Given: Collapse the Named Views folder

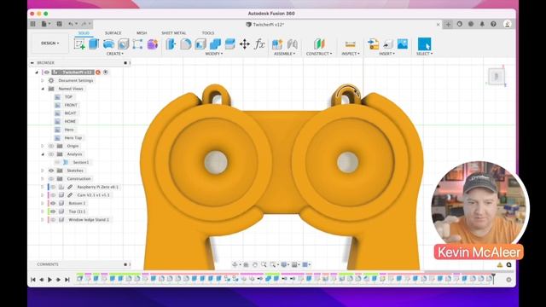Looking at the screenshot, I should coord(43,89).
